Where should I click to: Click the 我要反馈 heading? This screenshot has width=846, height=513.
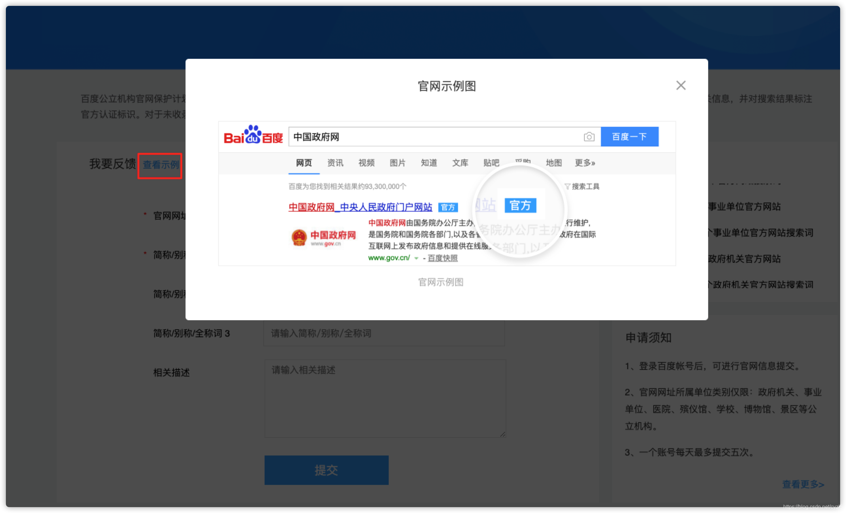click(x=113, y=164)
